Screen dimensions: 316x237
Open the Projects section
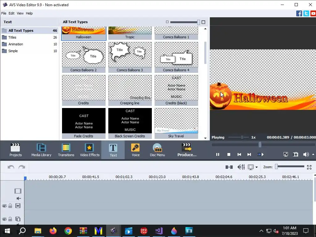pos(15,150)
